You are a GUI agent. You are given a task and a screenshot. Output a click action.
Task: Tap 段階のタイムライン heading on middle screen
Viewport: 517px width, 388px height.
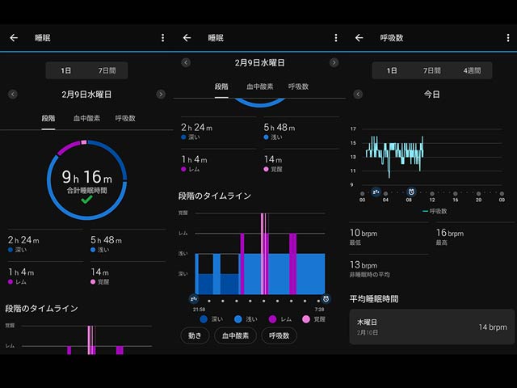pyautogui.click(x=215, y=196)
